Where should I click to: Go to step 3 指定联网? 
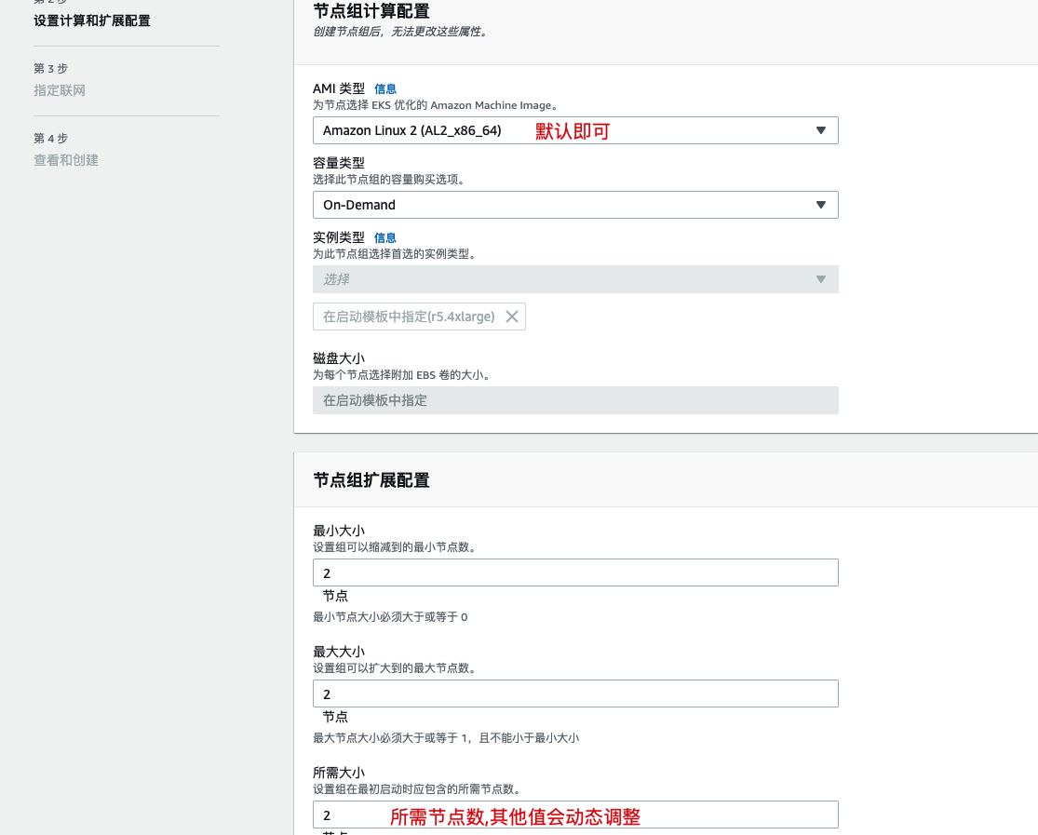60,90
